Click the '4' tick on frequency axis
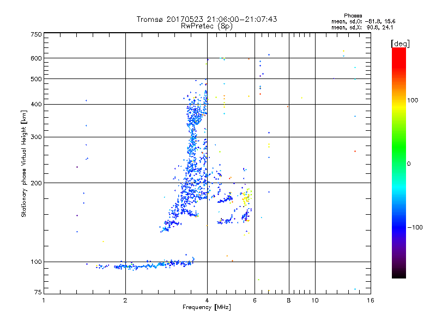This screenshot has width=436, height=327. coord(207,300)
